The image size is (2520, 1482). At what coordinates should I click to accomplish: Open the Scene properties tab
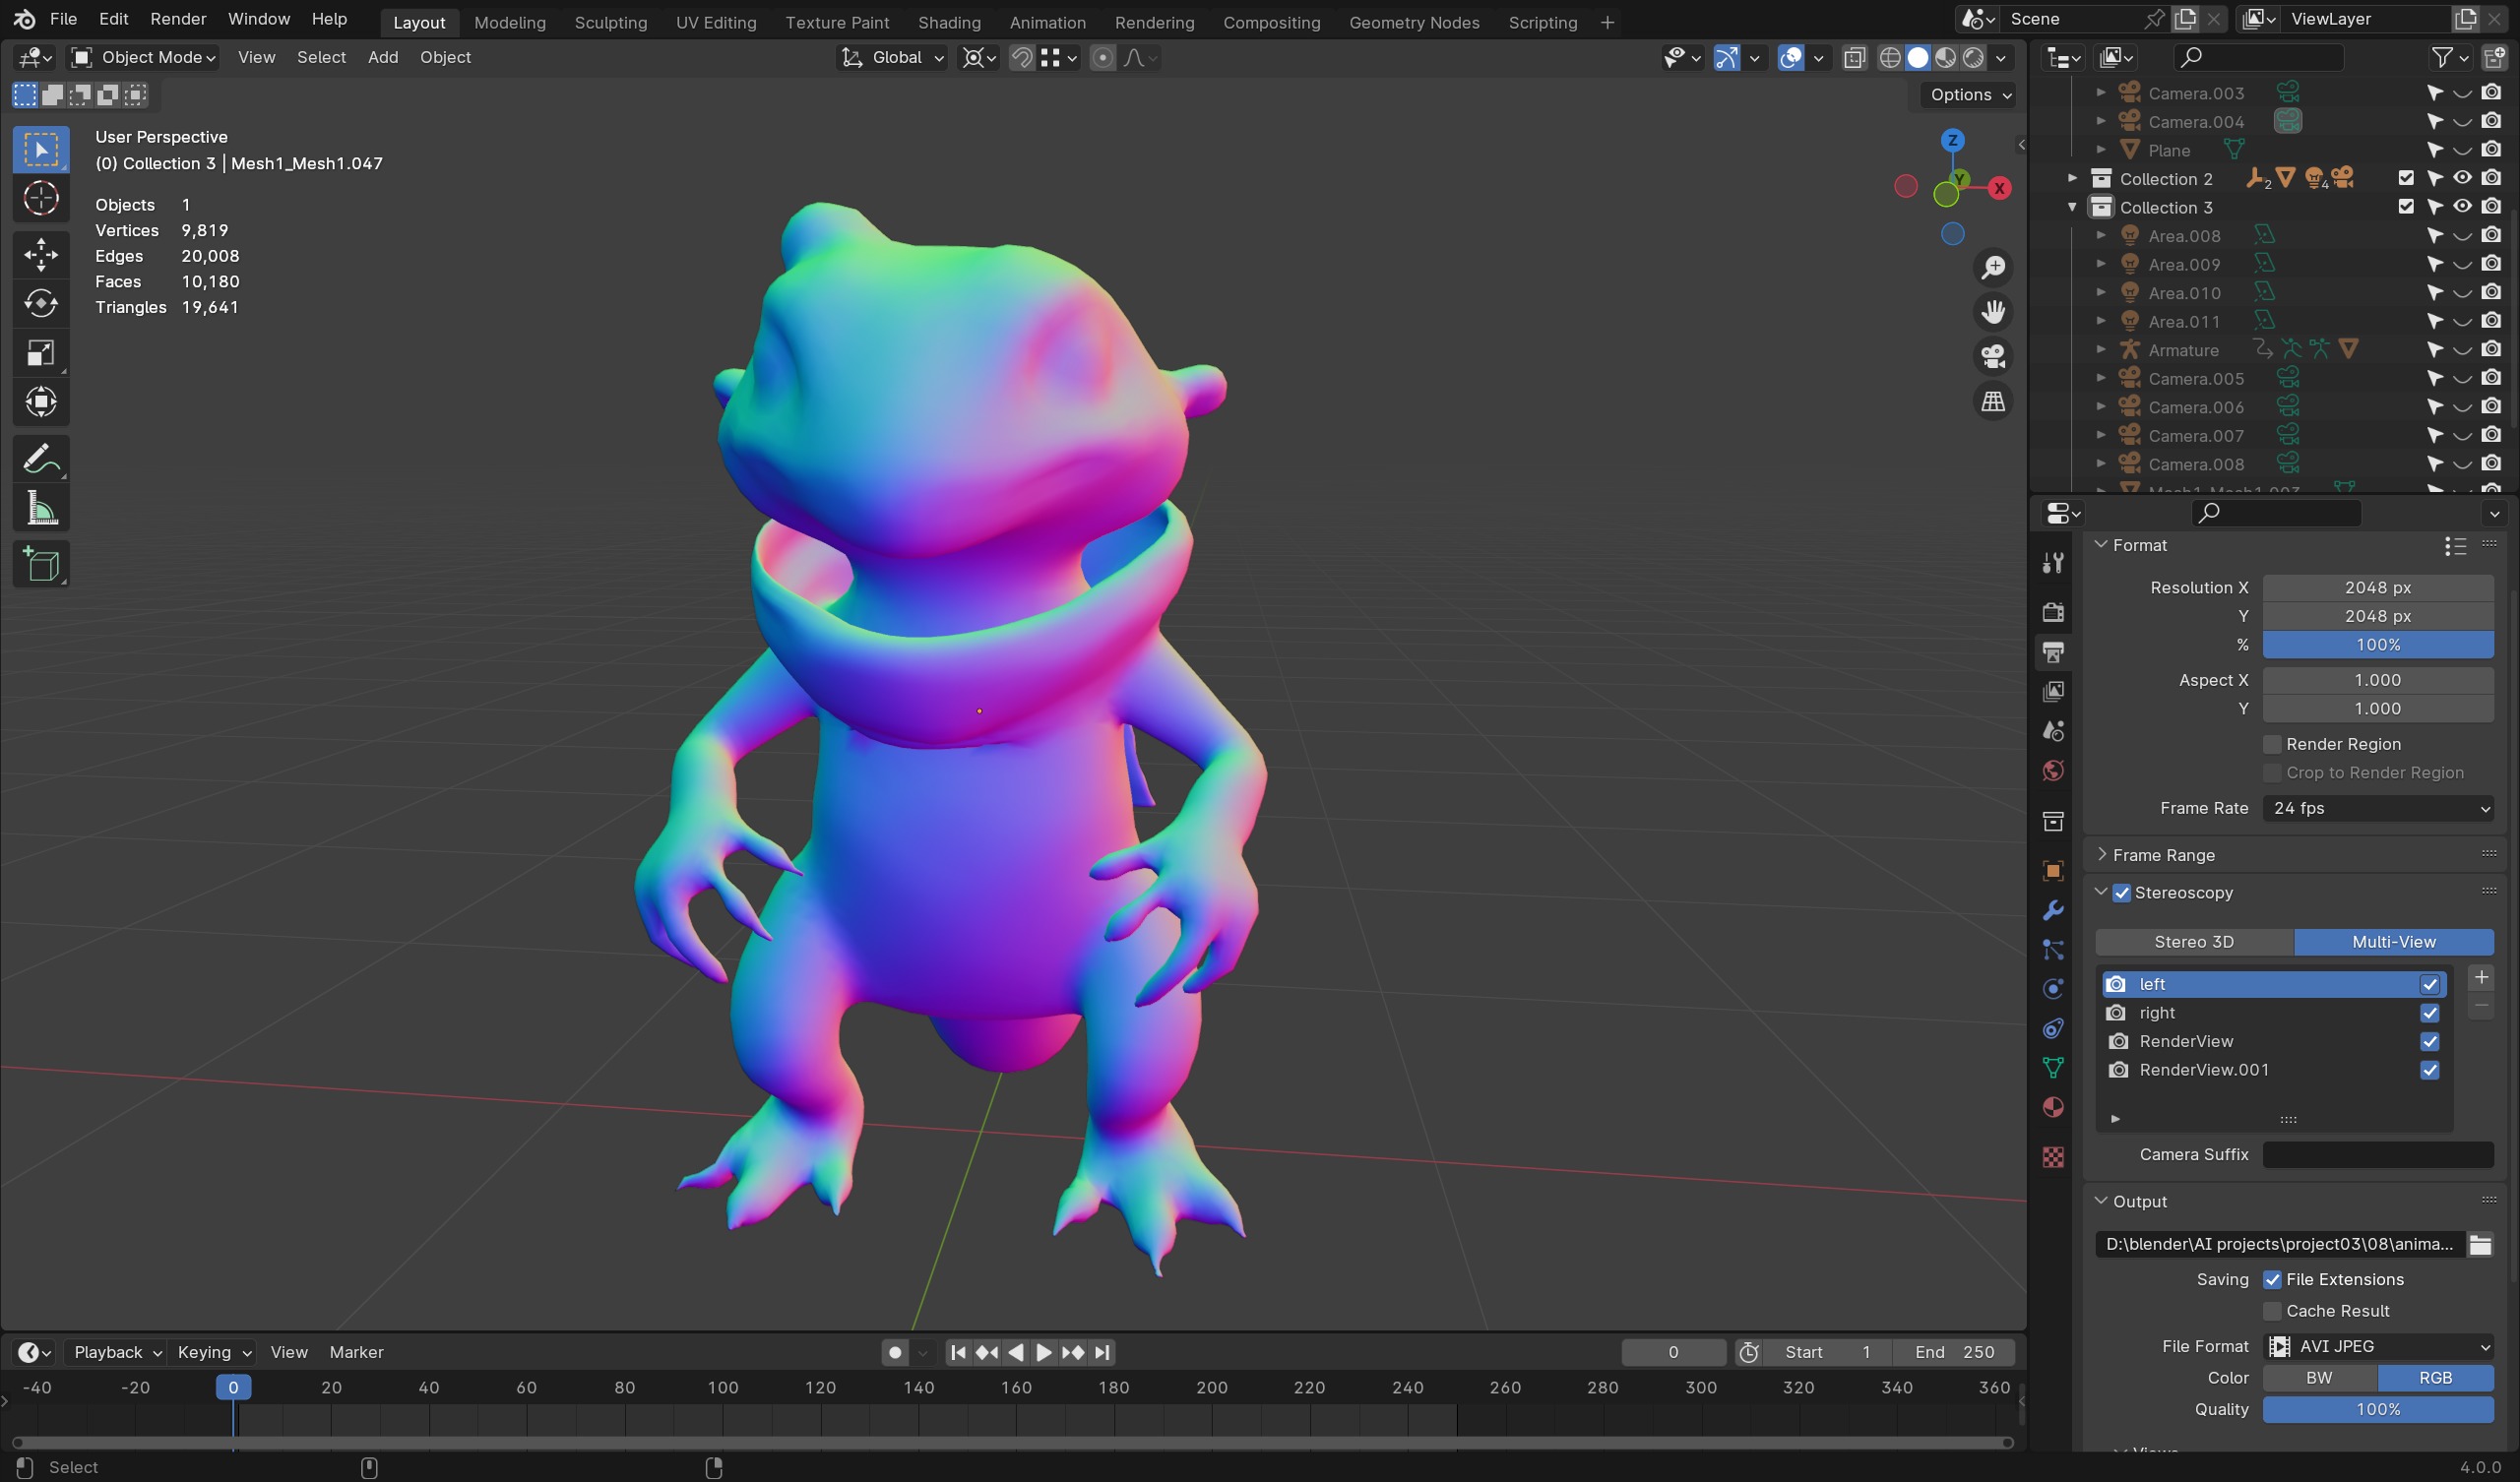(2053, 731)
